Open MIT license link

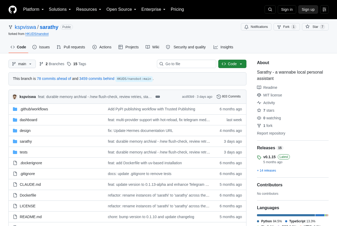[269, 95]
